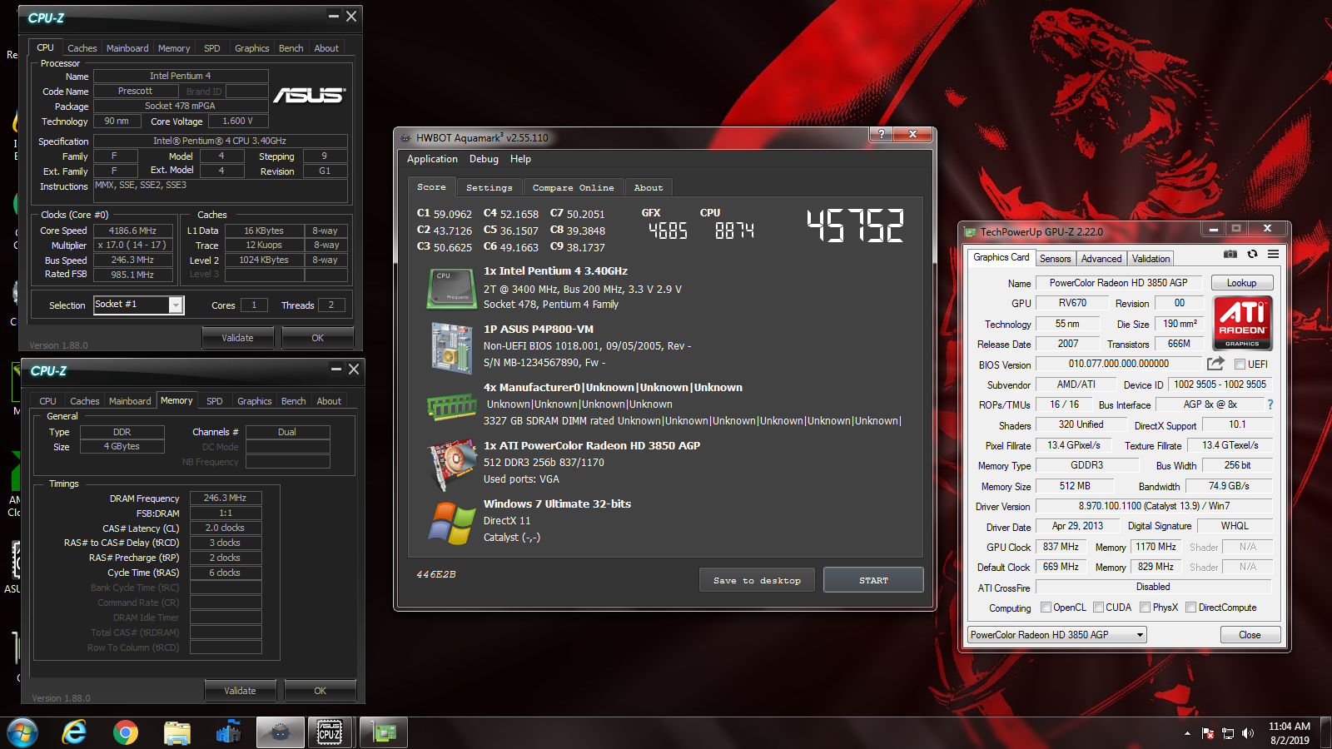The height and width of the screenshot is (749, 1332).
Task: Toggle the PhysX checkbox
Action: click(x=1145, y=608)
